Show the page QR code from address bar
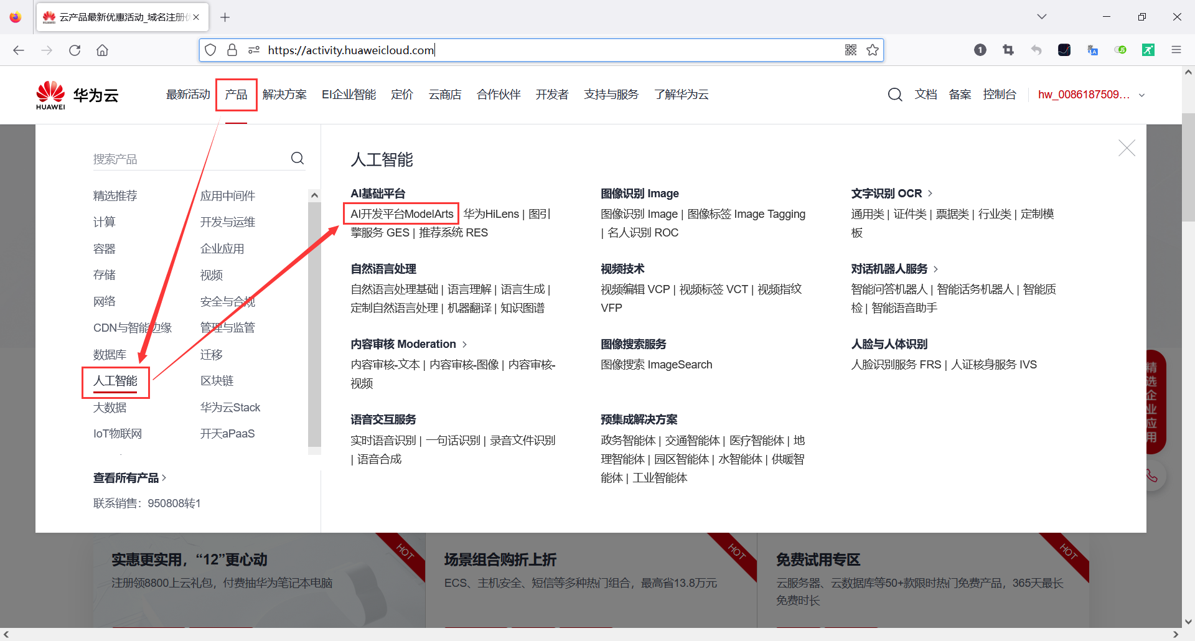 [x=850, y=50]
